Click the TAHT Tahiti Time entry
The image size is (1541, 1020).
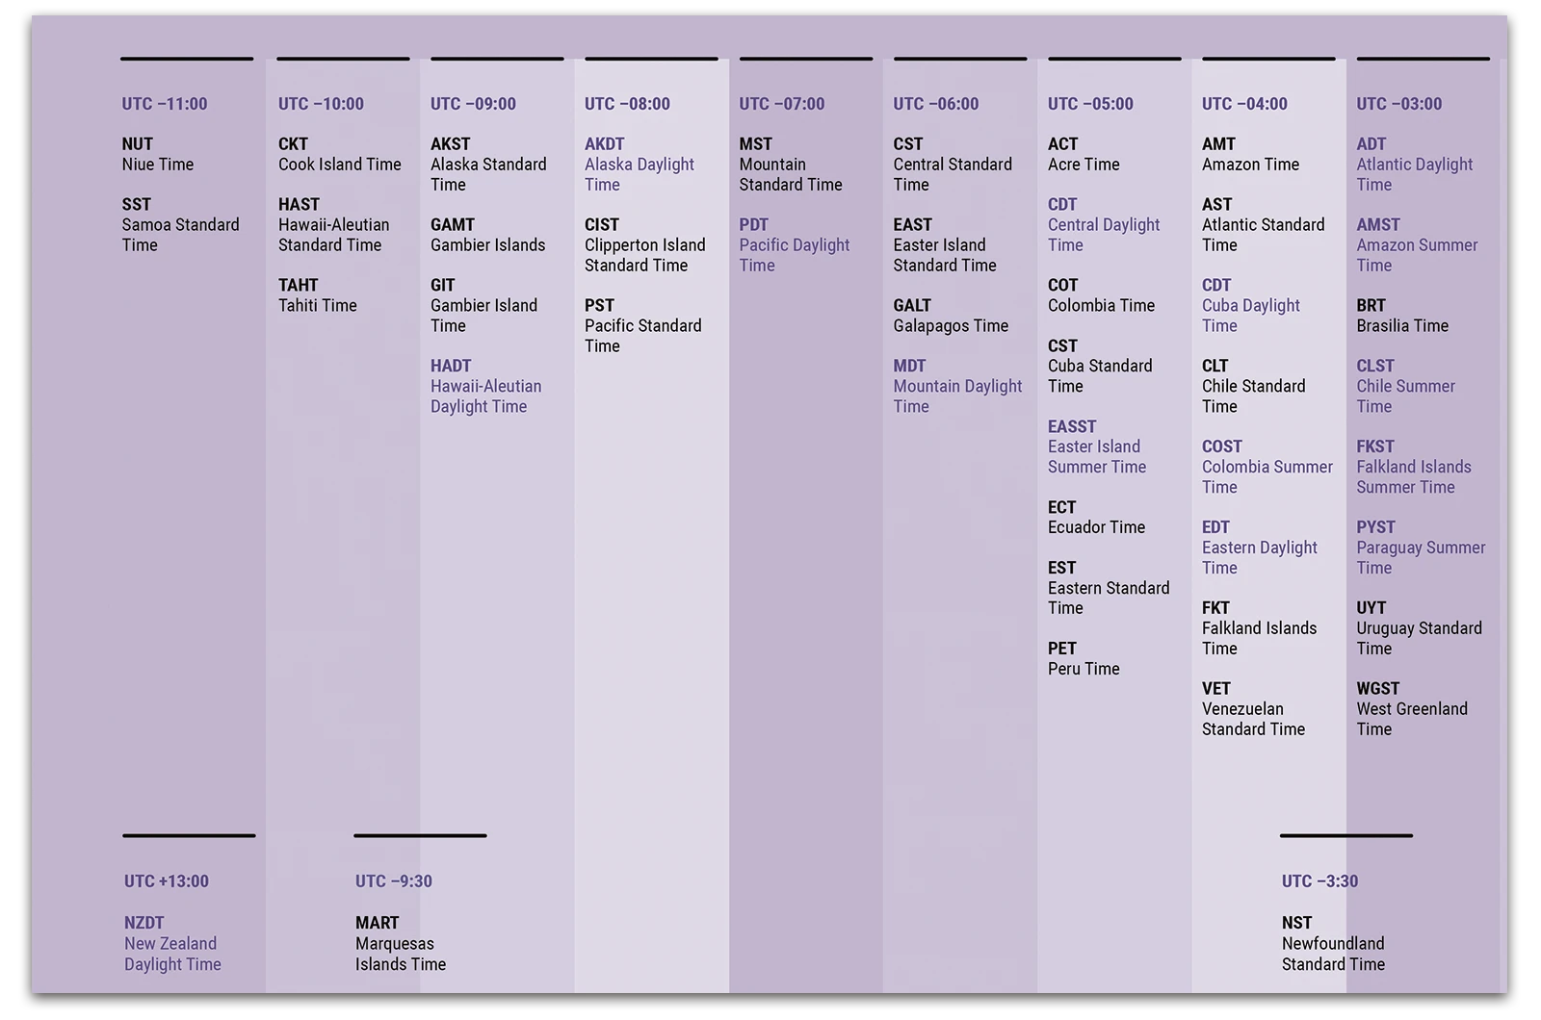tap(318, 295)
